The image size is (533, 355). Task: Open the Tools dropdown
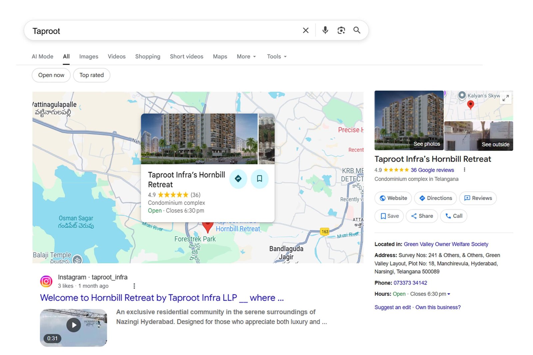tap(276, 57)
